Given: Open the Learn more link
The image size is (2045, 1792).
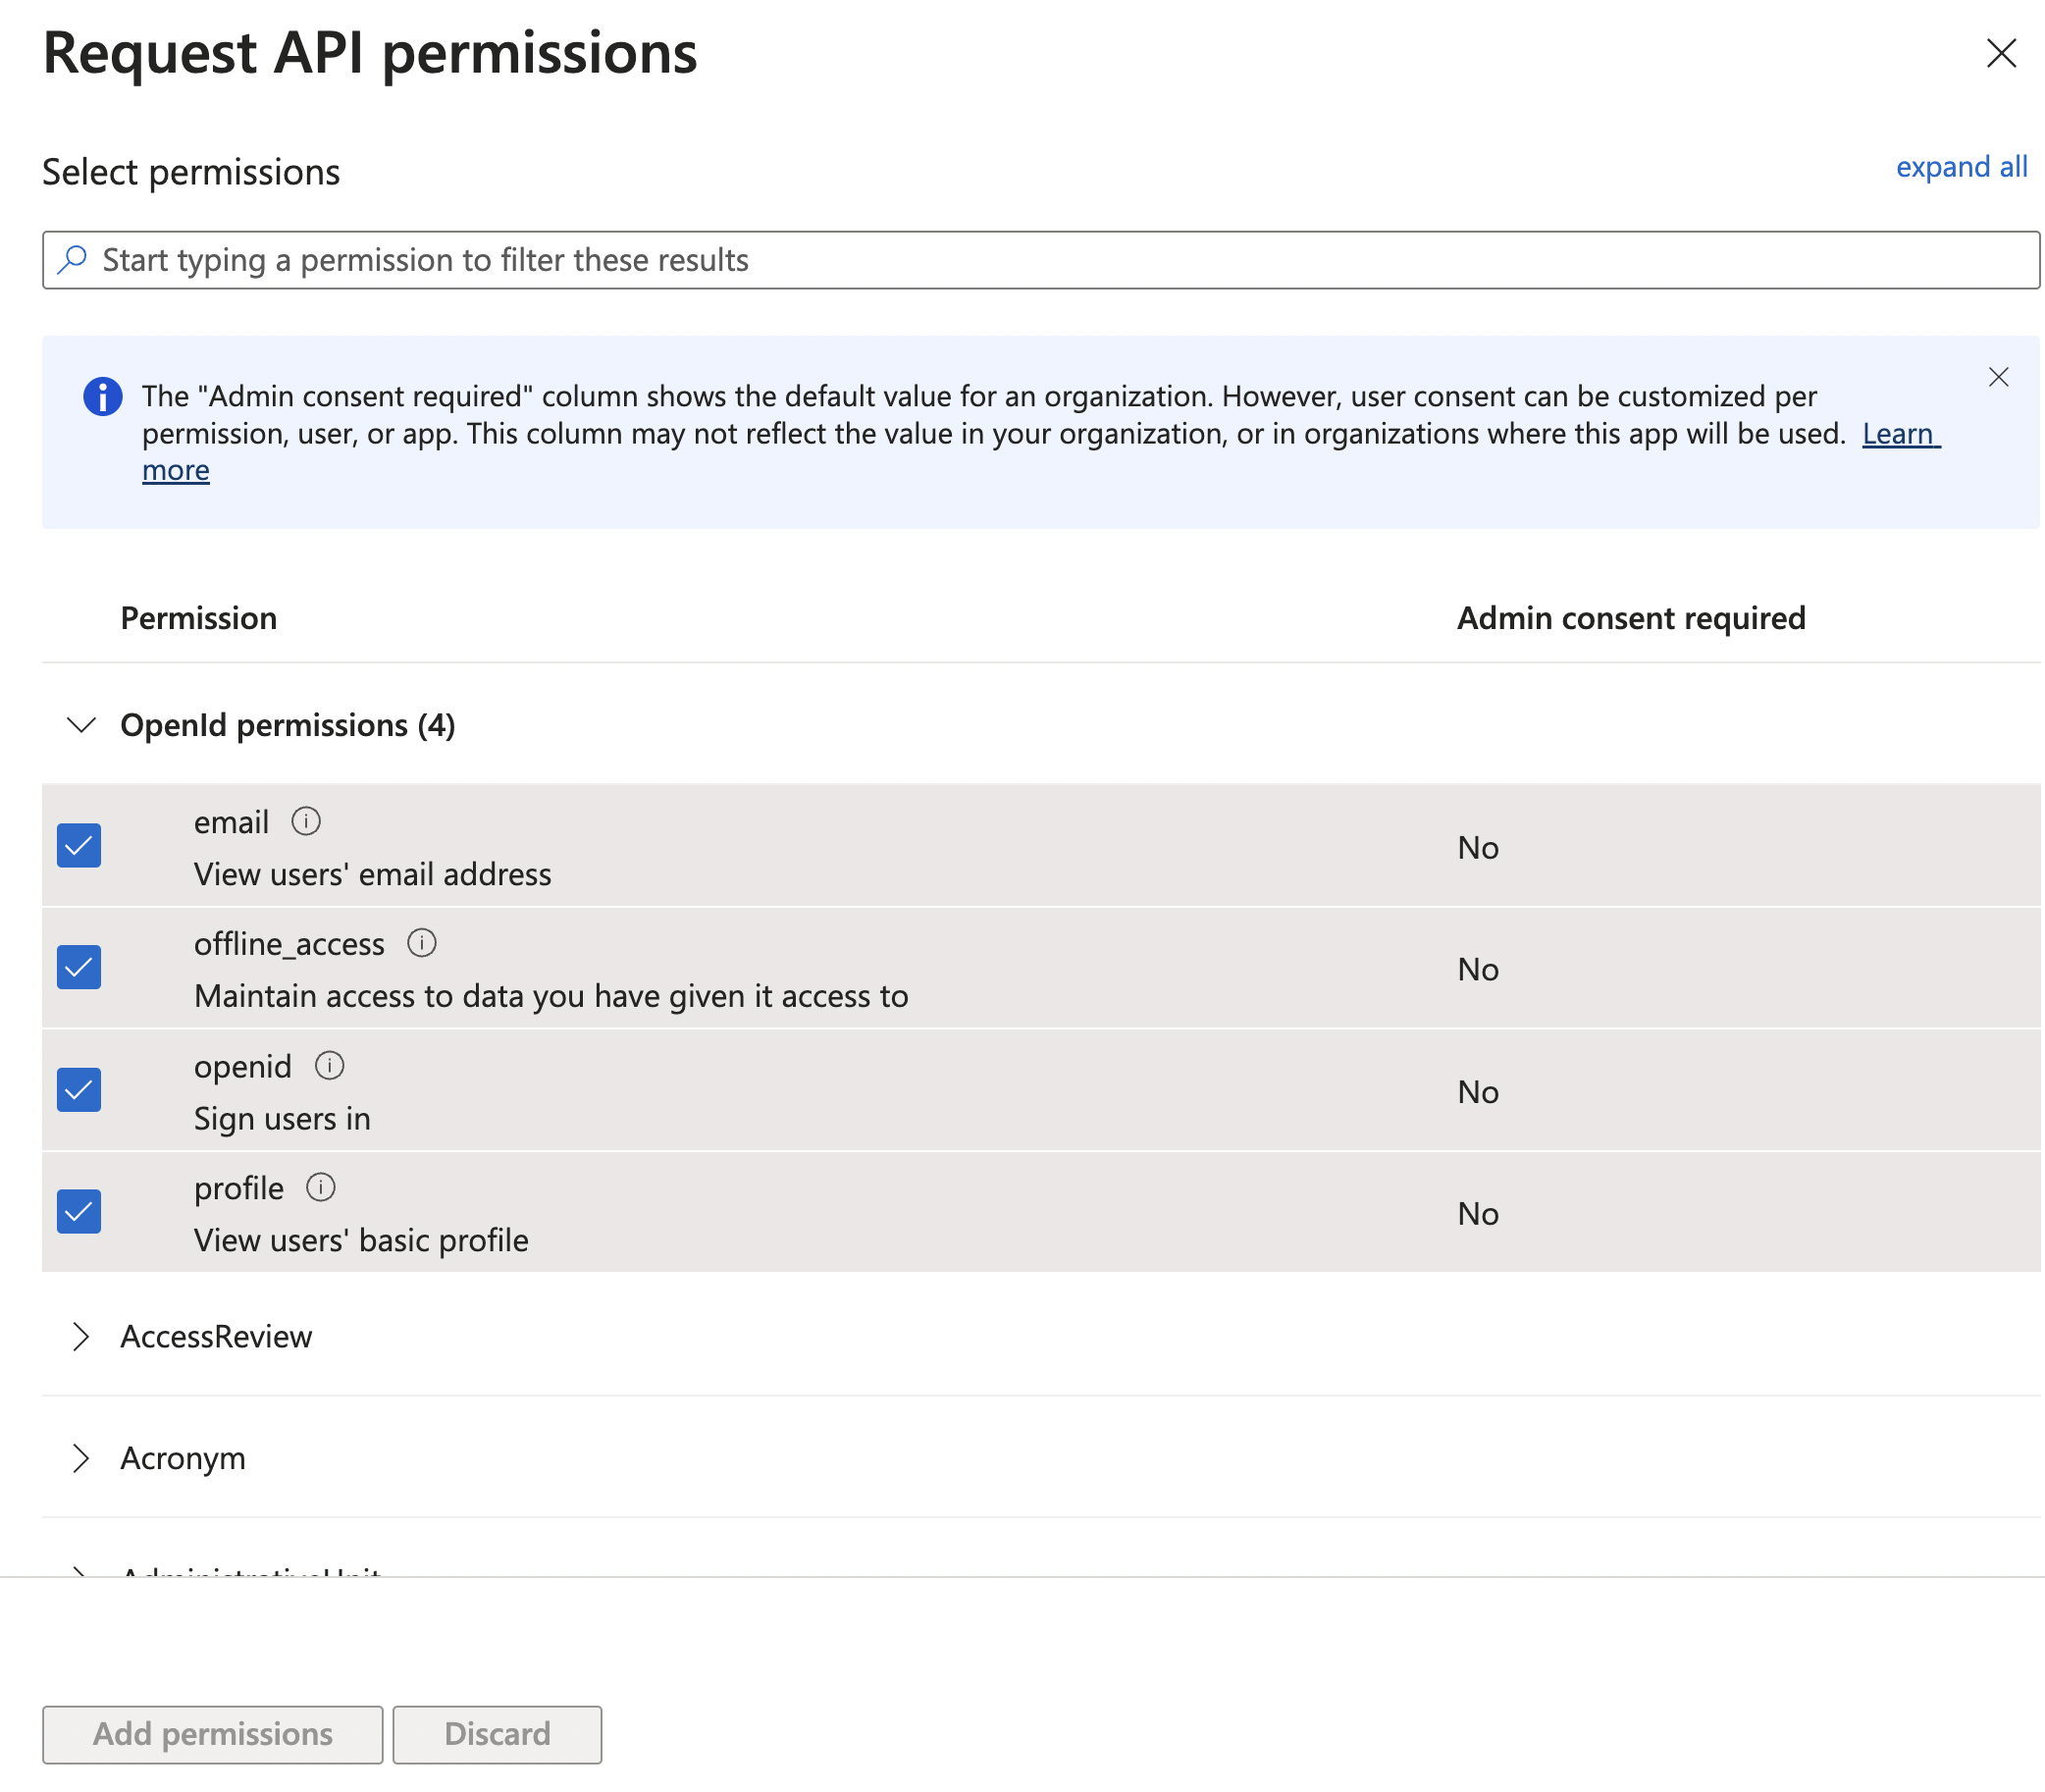Looking at the screenshot, I should [x=1898, y=433].
